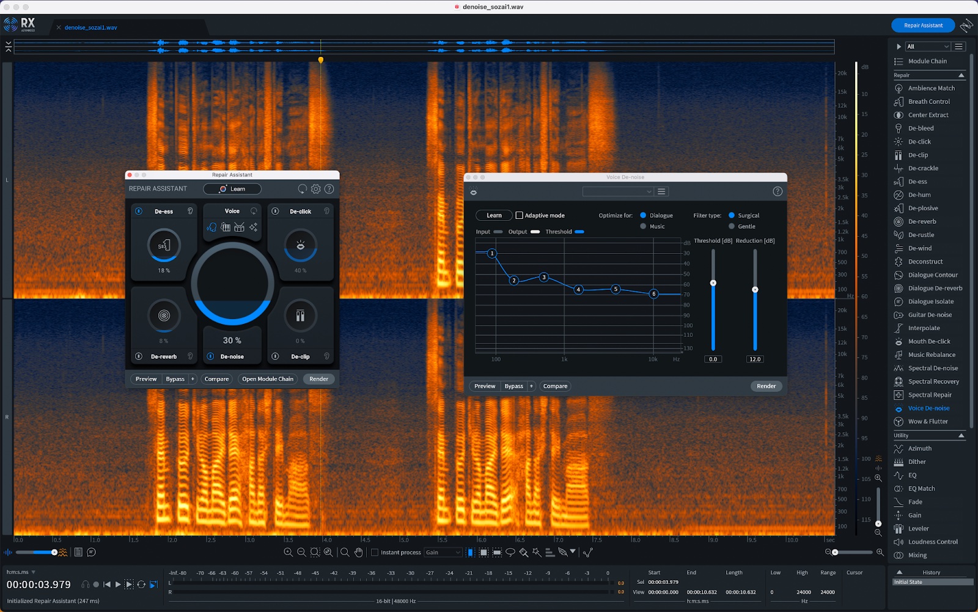Open Repair Assistant help question mark

click(x=329, y=189)
